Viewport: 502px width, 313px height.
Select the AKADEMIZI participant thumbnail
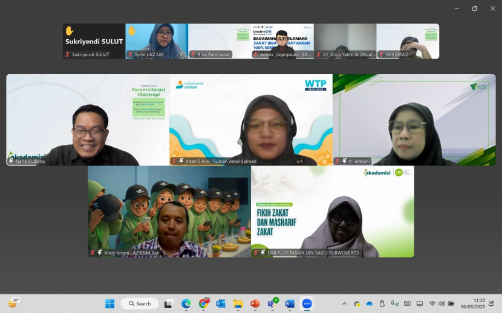point(408,41)
